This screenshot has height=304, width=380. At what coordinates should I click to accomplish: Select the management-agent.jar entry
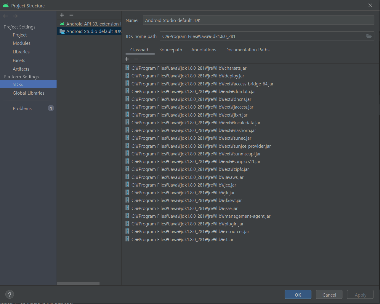201,216
